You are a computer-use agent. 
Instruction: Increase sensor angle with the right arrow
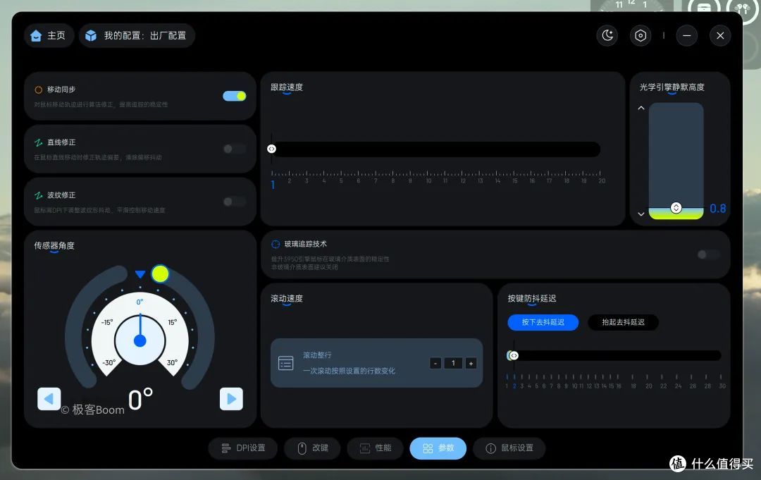pyautogui.click(x=232, y=399)
